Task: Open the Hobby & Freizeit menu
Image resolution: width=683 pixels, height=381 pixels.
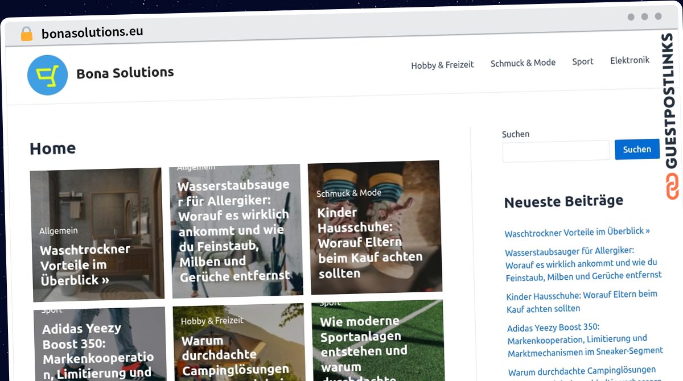Action: [x=442, y=65]
